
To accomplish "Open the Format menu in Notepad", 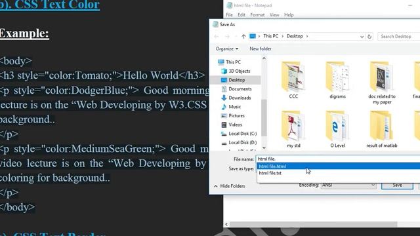I will (257, 15).
